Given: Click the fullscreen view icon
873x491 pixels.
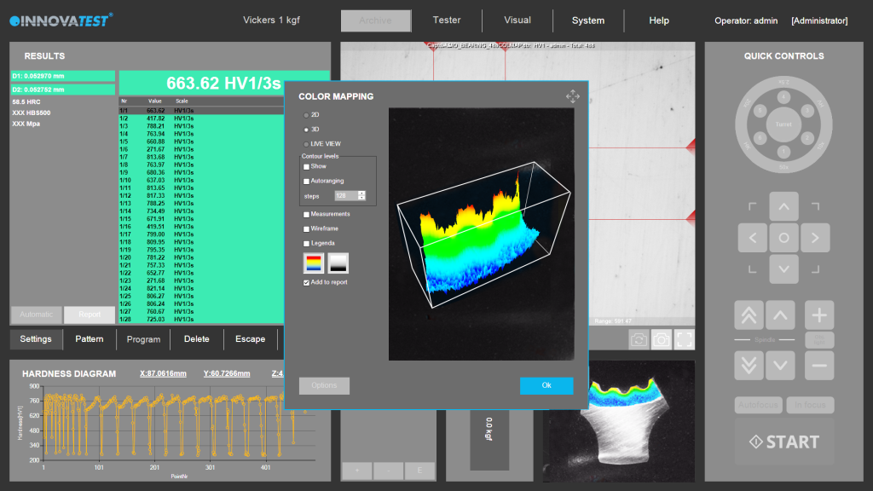Looking at the screenshot, I should tap(685, 339).
